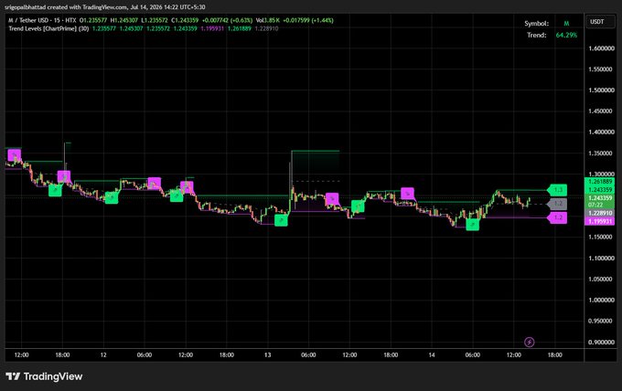
Task: Click the 'Symbol:' table row label
Action: 536,24
